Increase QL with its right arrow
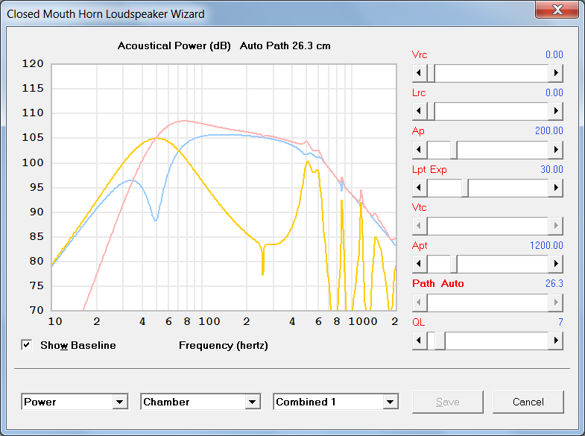The width and height of the screenshot is (585, 436). point(555,340)
